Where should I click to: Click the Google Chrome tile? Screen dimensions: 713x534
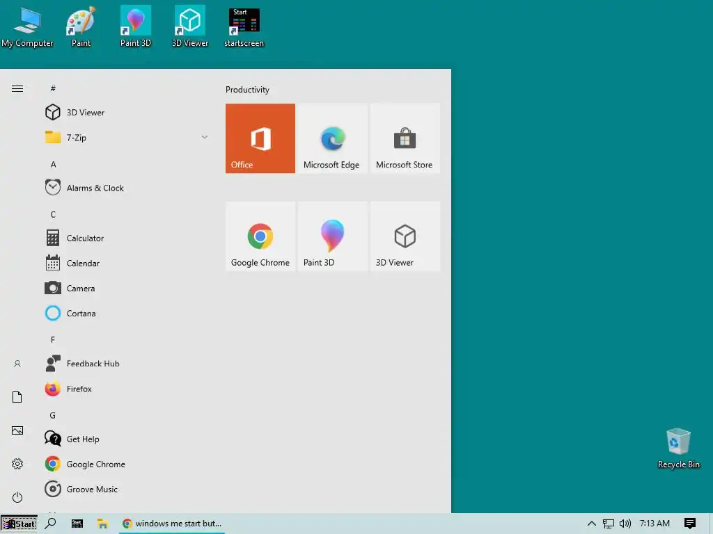click(260, 236)
